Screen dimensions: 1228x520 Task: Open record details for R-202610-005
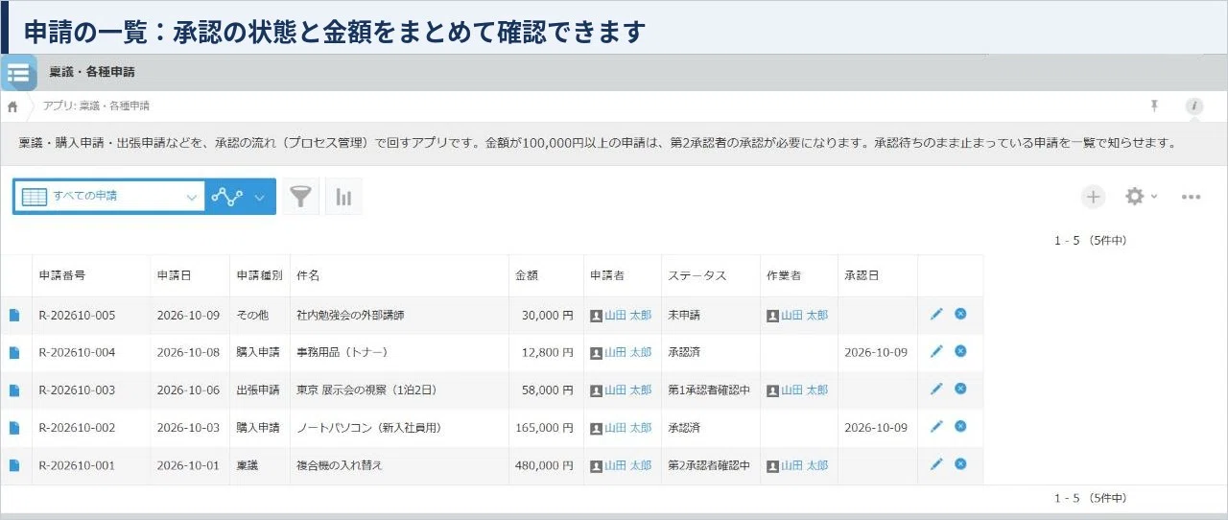tap(14, 315)
